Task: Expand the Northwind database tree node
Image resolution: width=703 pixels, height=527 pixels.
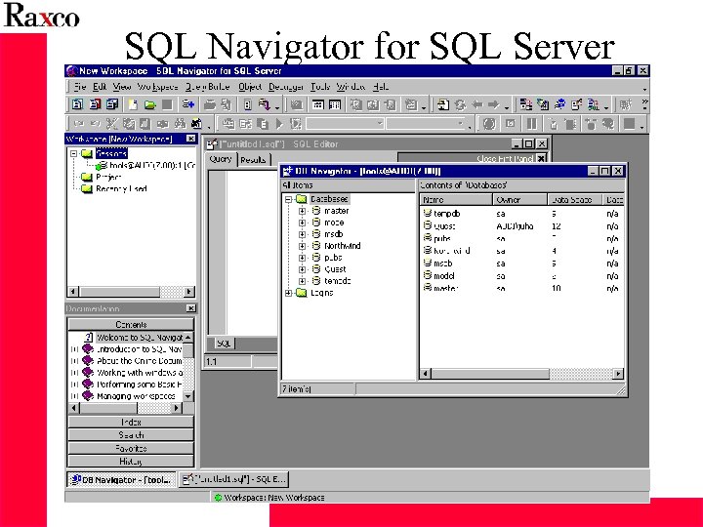Action: (302, 246)
